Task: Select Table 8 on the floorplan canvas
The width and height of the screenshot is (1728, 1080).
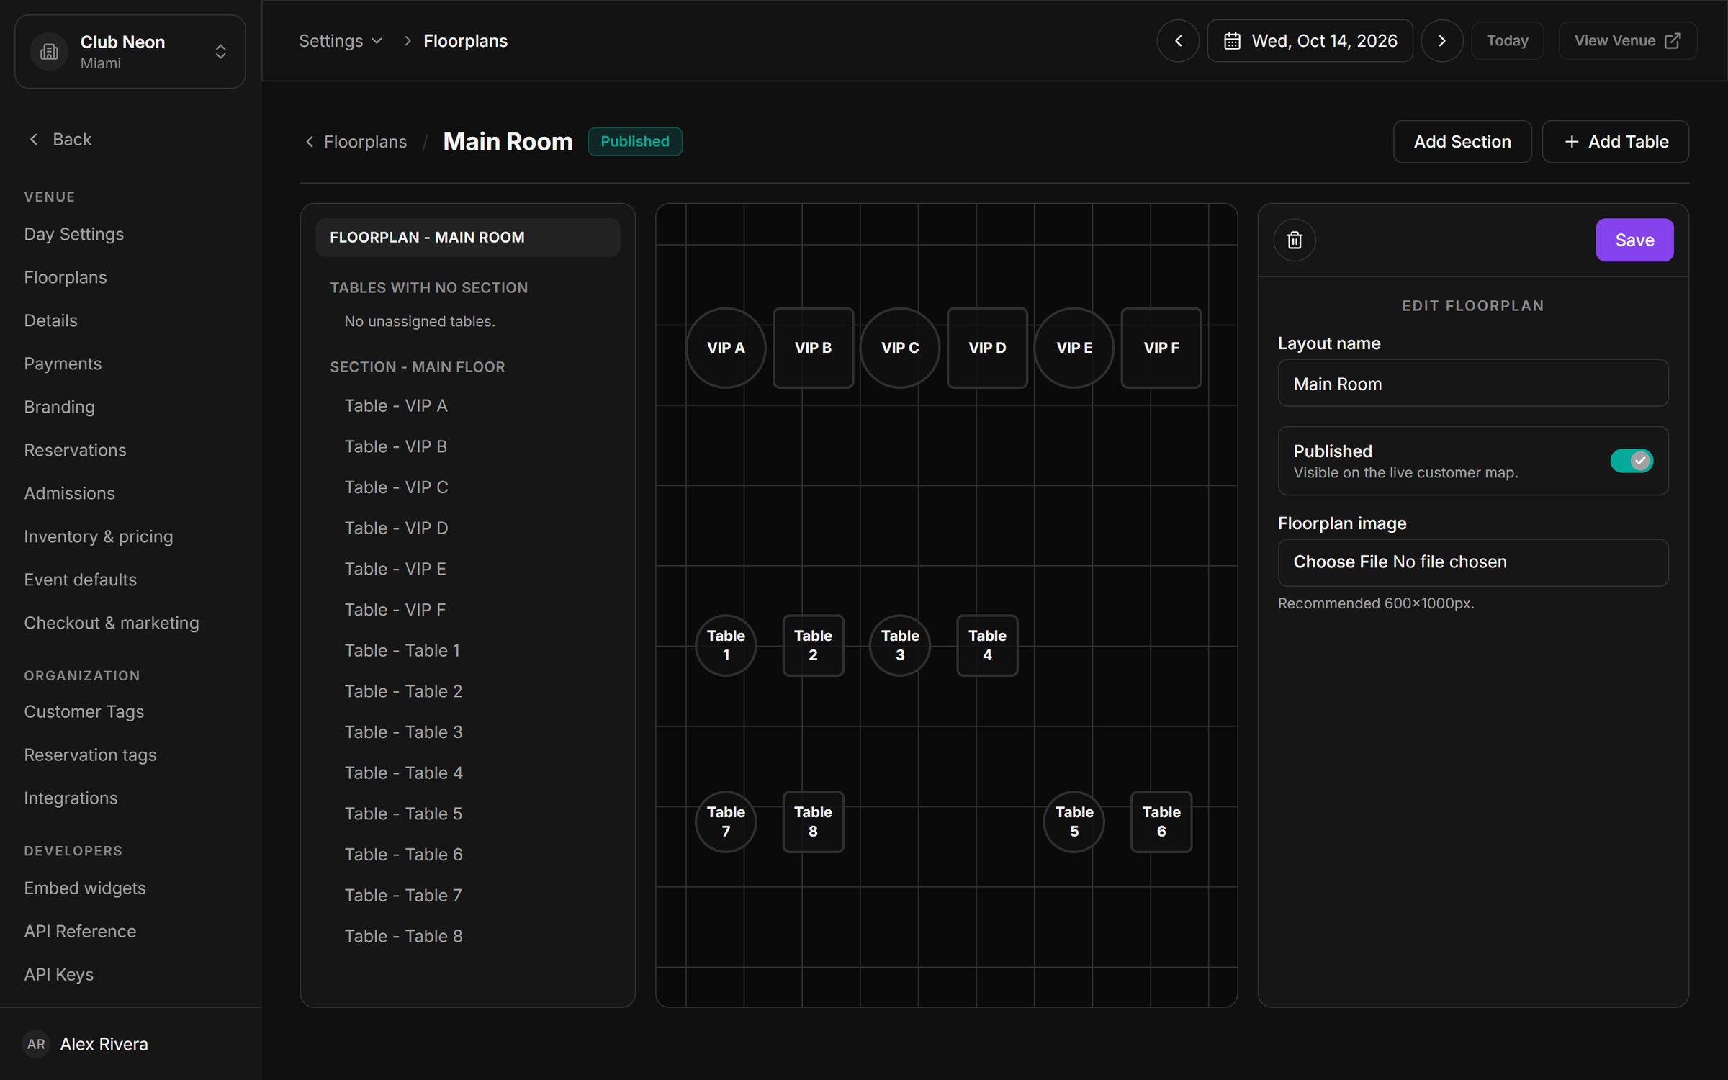Action: [813, 822]
